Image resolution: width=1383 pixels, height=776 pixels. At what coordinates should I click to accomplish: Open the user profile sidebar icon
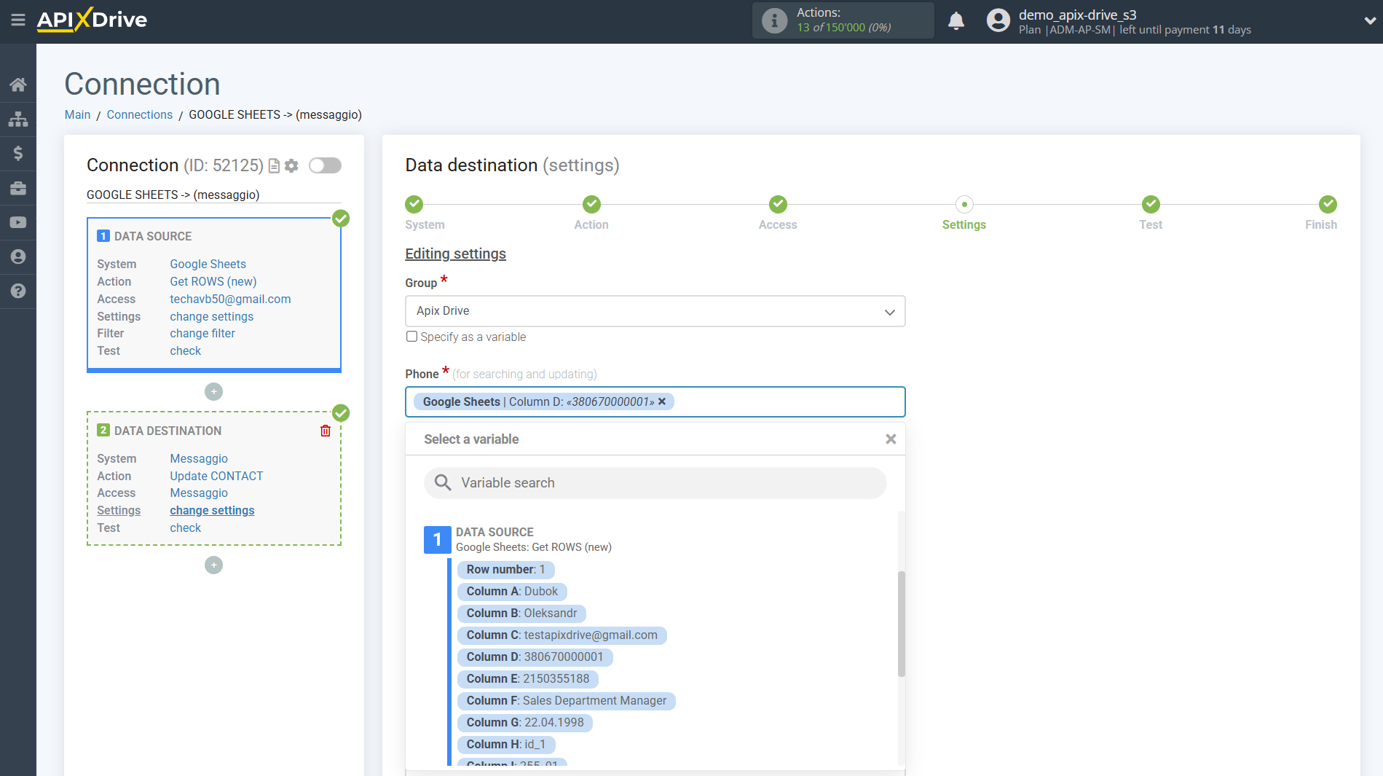coord(18,256)
